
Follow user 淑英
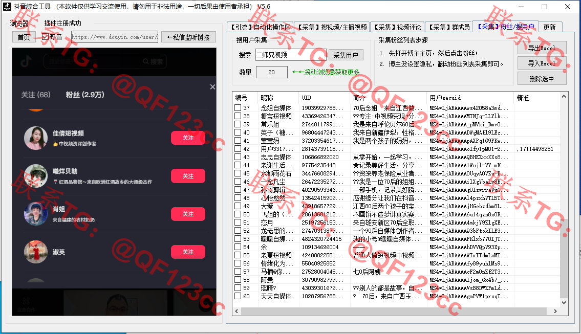pos(188,252)
